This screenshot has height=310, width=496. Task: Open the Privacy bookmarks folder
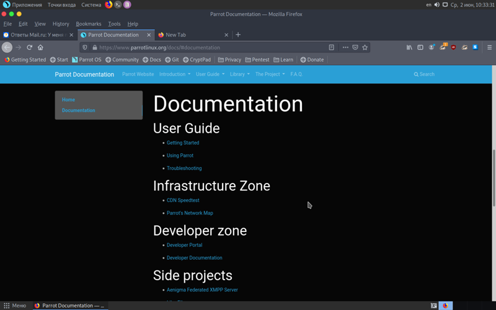pos(229,60)
